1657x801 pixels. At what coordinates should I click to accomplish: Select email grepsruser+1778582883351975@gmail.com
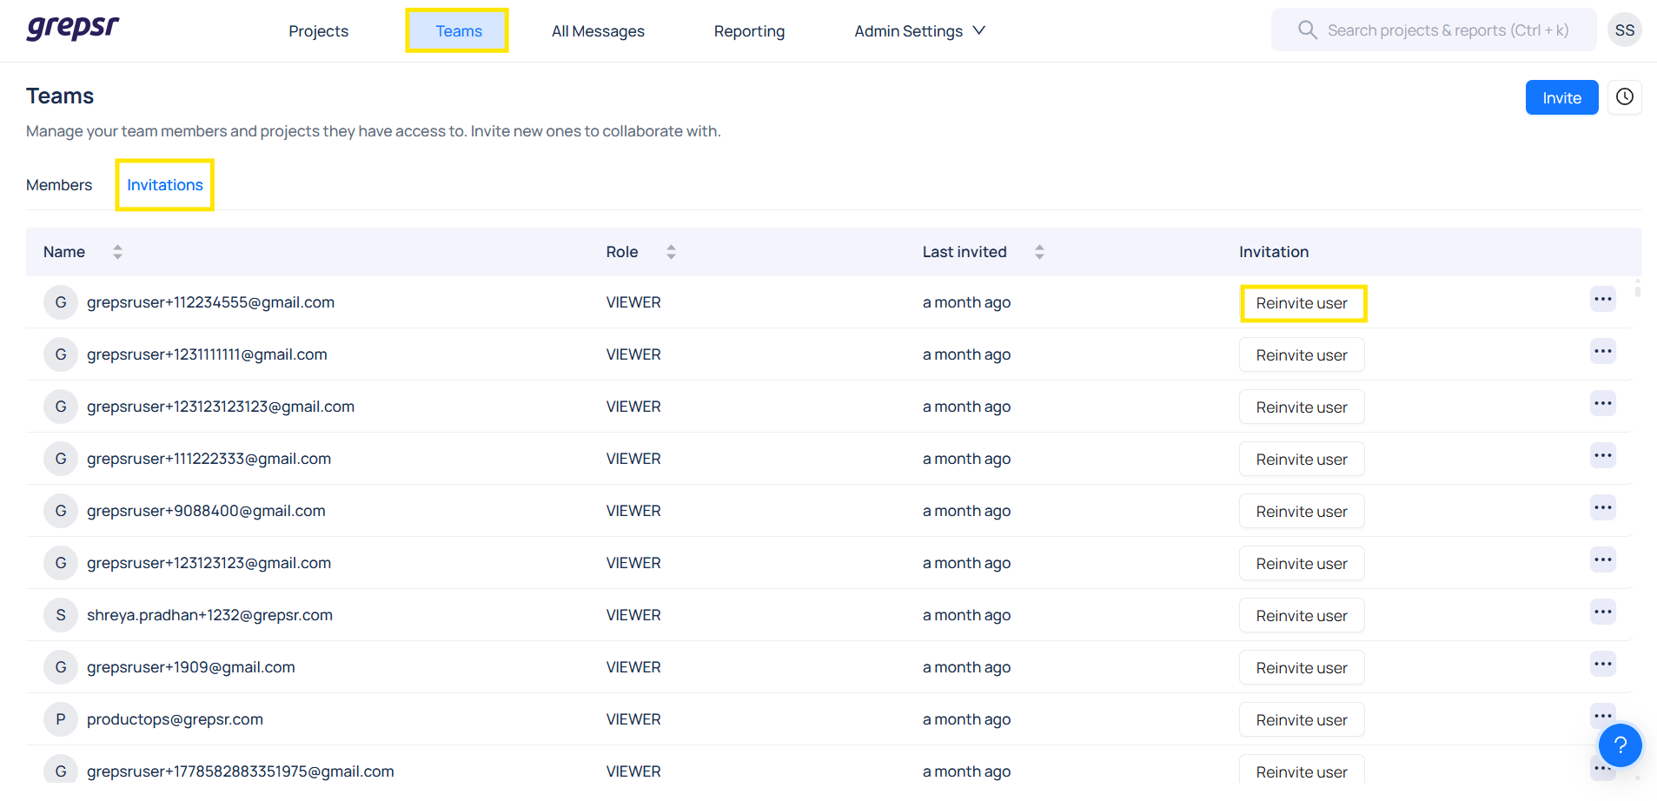point(241,771)
